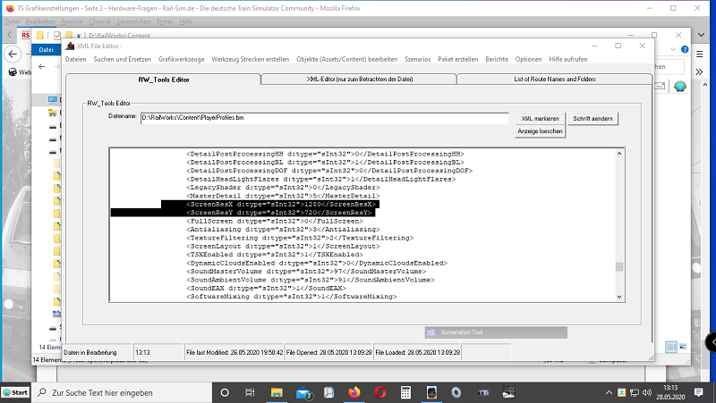Open RW_Tools app icon in taskbar
The height and width of the screenshot is (403, 716).
tap(431, 392)
